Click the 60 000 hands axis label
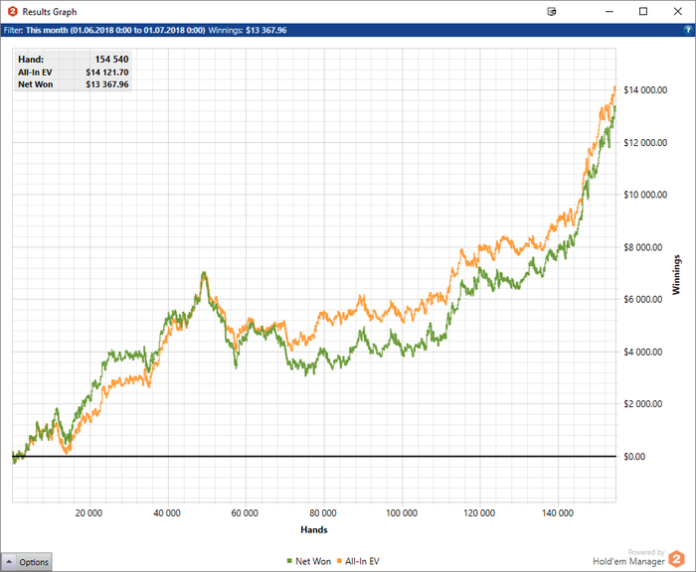The image size is (696, 572). (x=245, y=513)
